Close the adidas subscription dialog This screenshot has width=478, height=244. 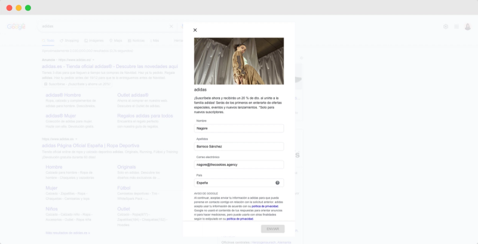coord(195,30)
